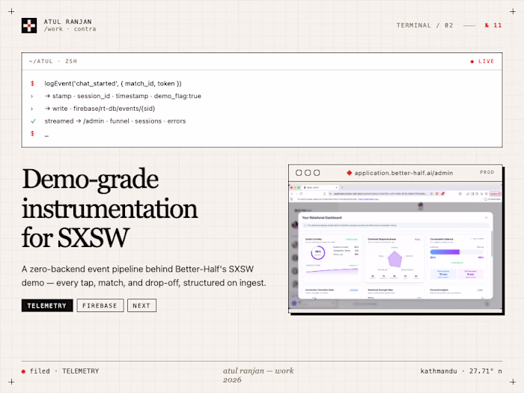The height and width of the screenshot is (393, 524).
Task: Click the stamp session_id timestamp line
Action: click(123, 97)
